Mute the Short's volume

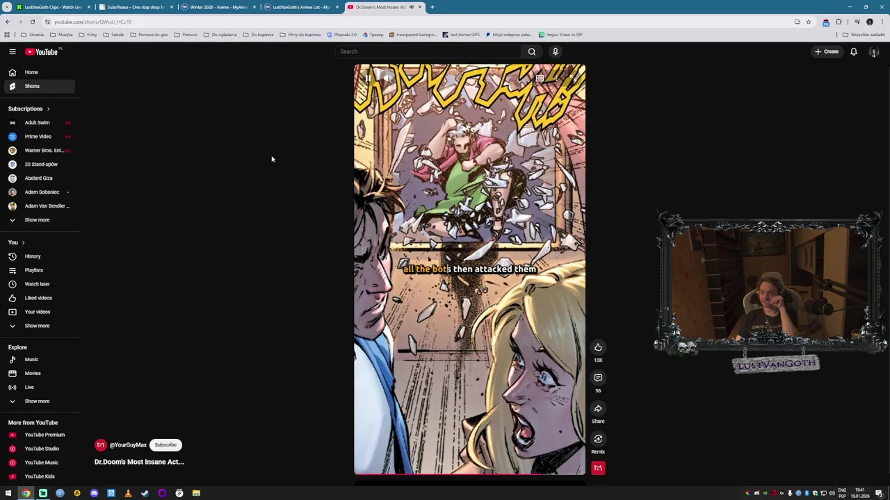[388, 78]
